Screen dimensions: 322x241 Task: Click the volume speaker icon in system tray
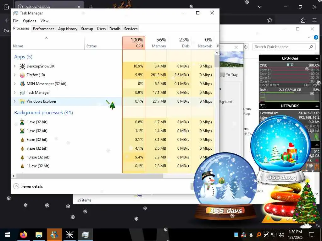click(x=281, y=235)
